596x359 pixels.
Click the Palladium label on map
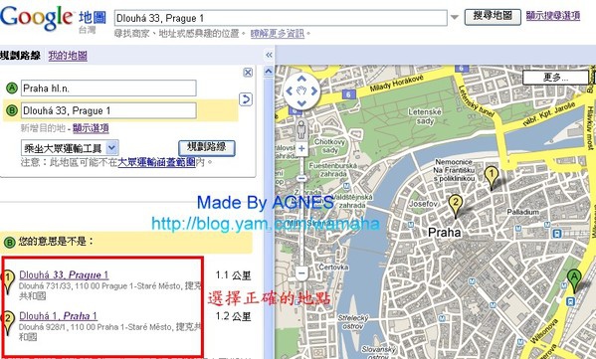pos(522,212)
